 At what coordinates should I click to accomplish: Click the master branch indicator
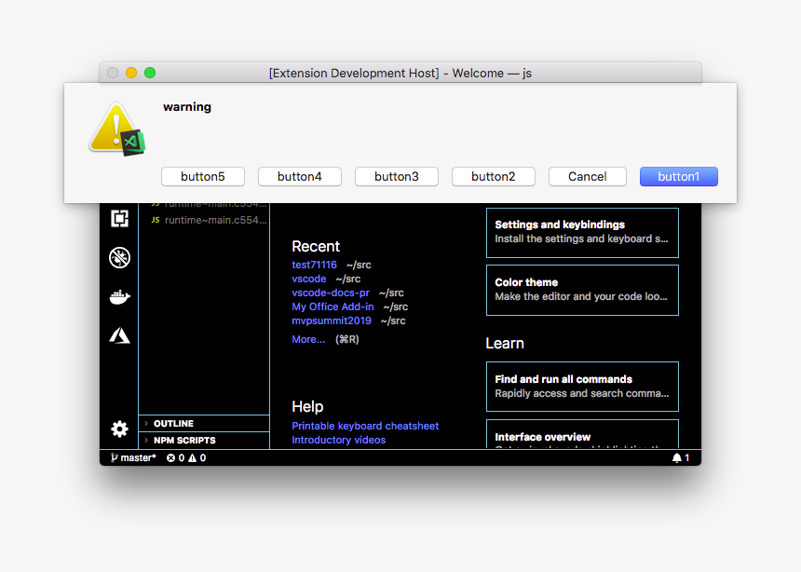click(x=133, y=457)
